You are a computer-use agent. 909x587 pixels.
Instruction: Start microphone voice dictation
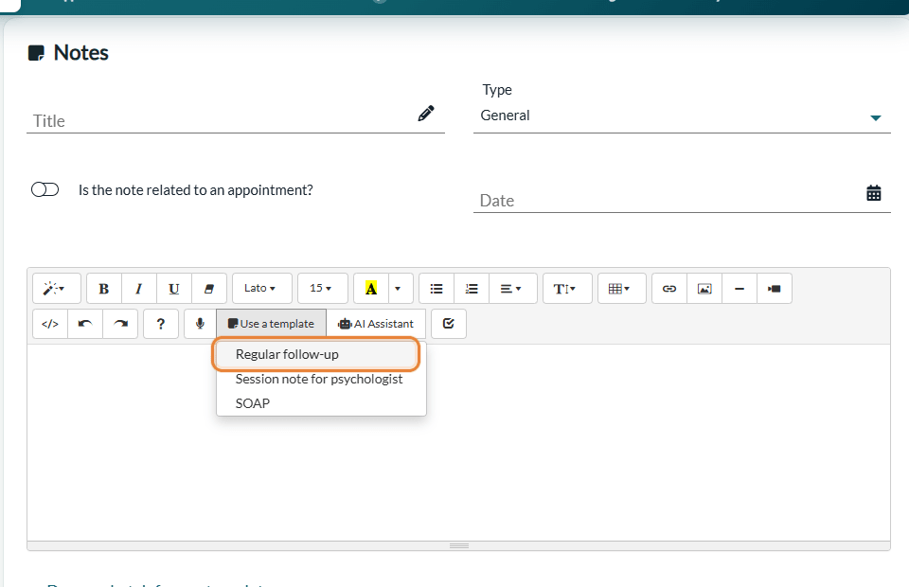pos(200,324)
